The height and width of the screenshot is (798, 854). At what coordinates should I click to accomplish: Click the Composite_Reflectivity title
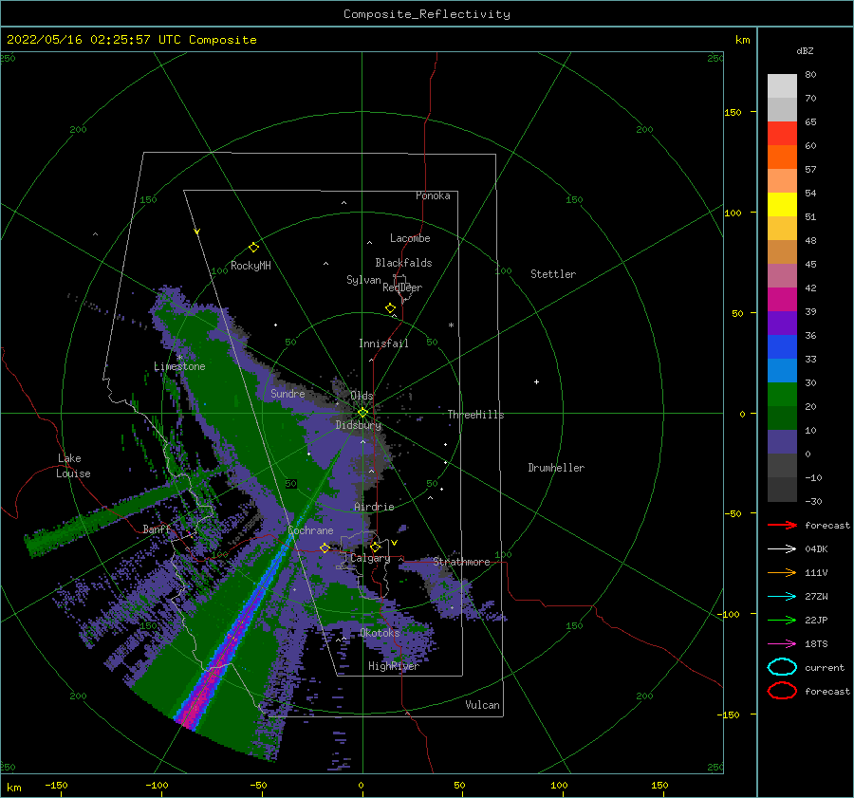[427, 14]
